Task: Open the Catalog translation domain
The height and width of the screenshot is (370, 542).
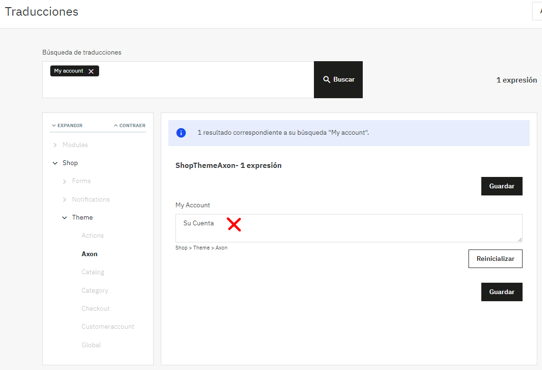Action: 93,272
